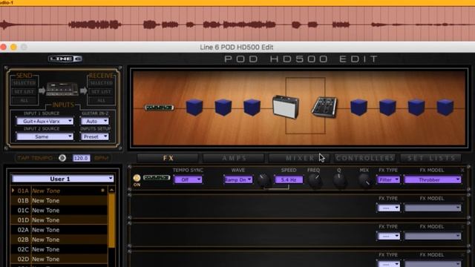Open the Tempo Sync dropdown set to Off
Screen dimensions: 475x267
pos(188,179)
